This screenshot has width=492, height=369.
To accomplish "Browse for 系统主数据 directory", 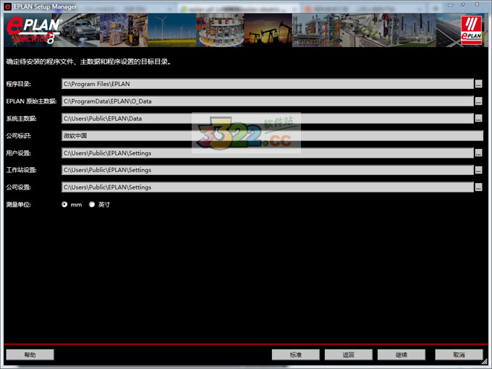I will pyautogui.click(x=478, y=118).
